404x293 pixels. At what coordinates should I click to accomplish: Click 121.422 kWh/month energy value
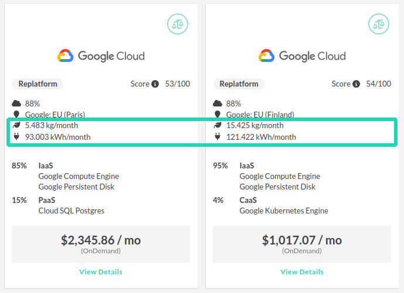261,137
